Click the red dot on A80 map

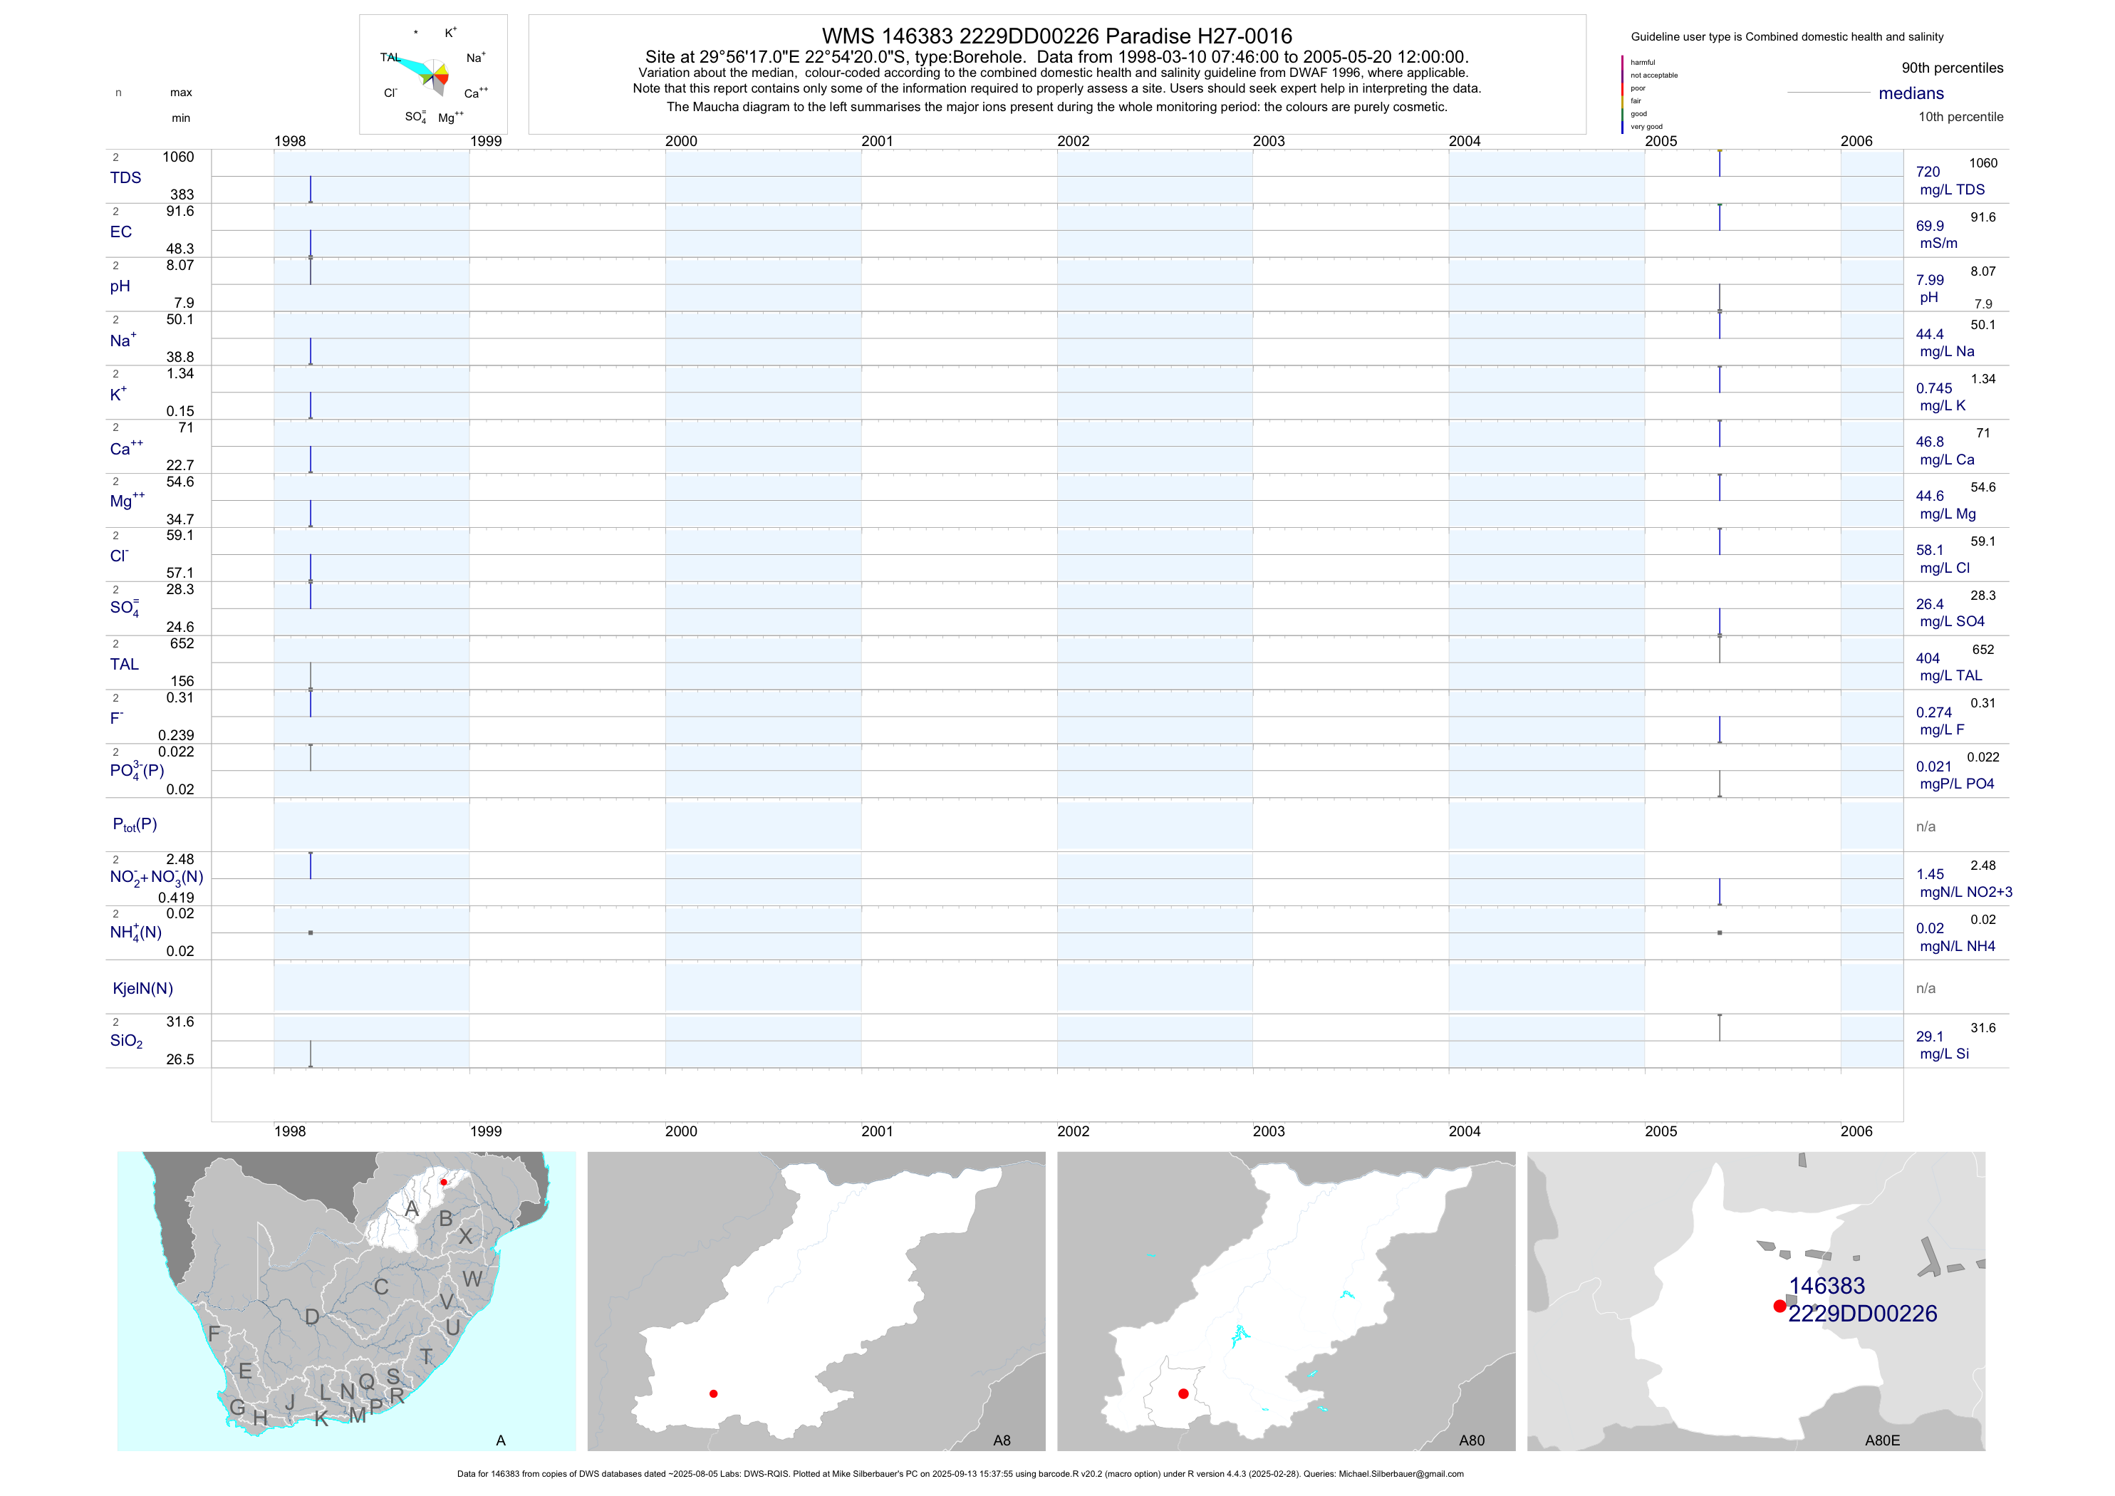click(x=1183, y=1393)
